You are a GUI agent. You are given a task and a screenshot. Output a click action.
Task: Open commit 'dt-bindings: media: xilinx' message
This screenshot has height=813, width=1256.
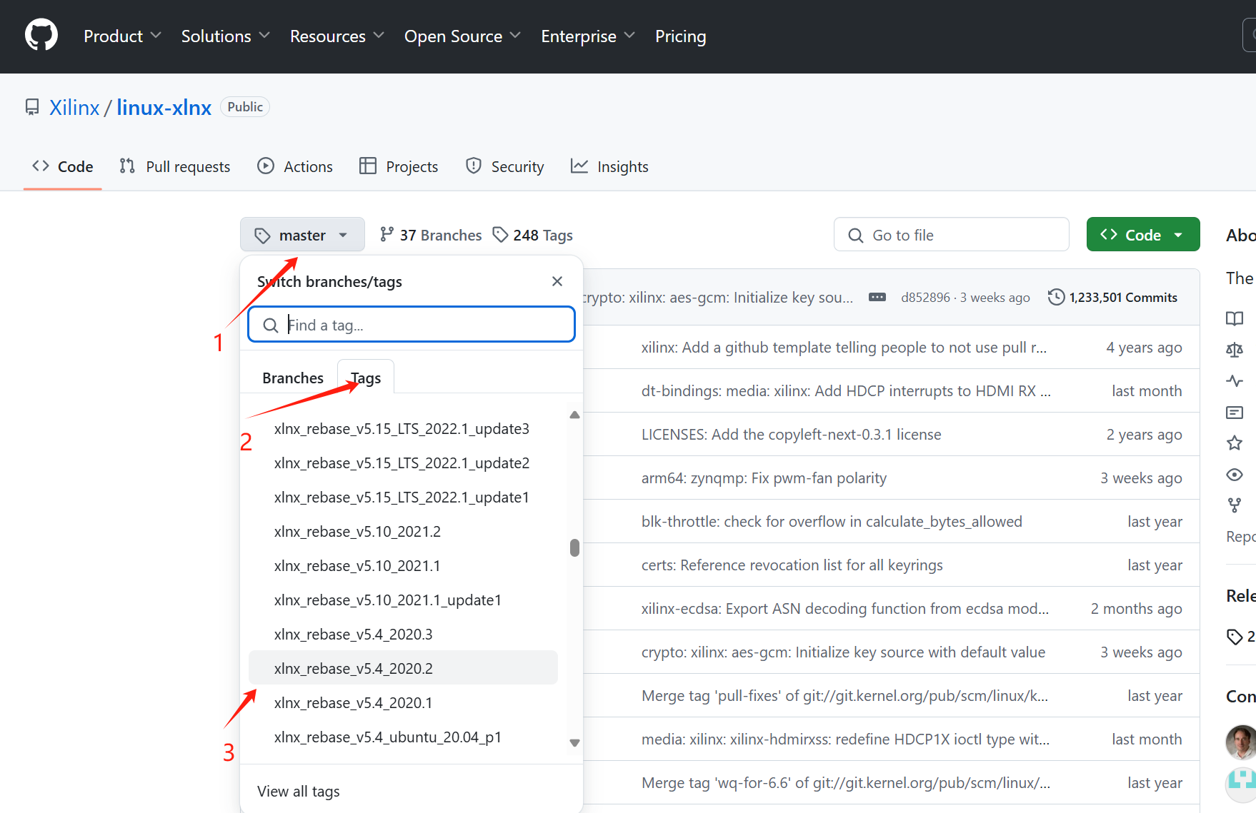click(x=846, y=391)
